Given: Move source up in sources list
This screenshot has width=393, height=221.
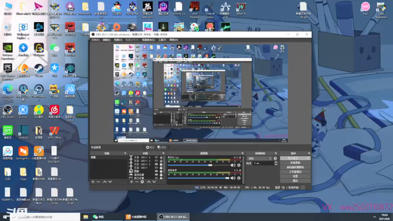Looking at the screenshot, I should click(x=149, y=182).
